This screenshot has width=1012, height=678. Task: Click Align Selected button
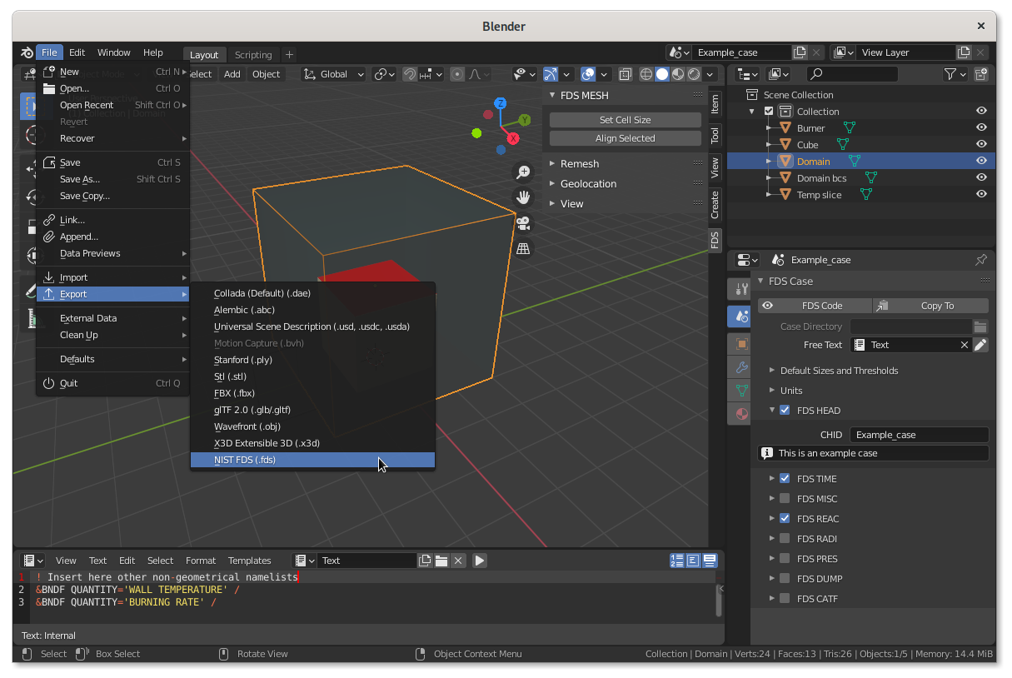(x=626, y=138)
